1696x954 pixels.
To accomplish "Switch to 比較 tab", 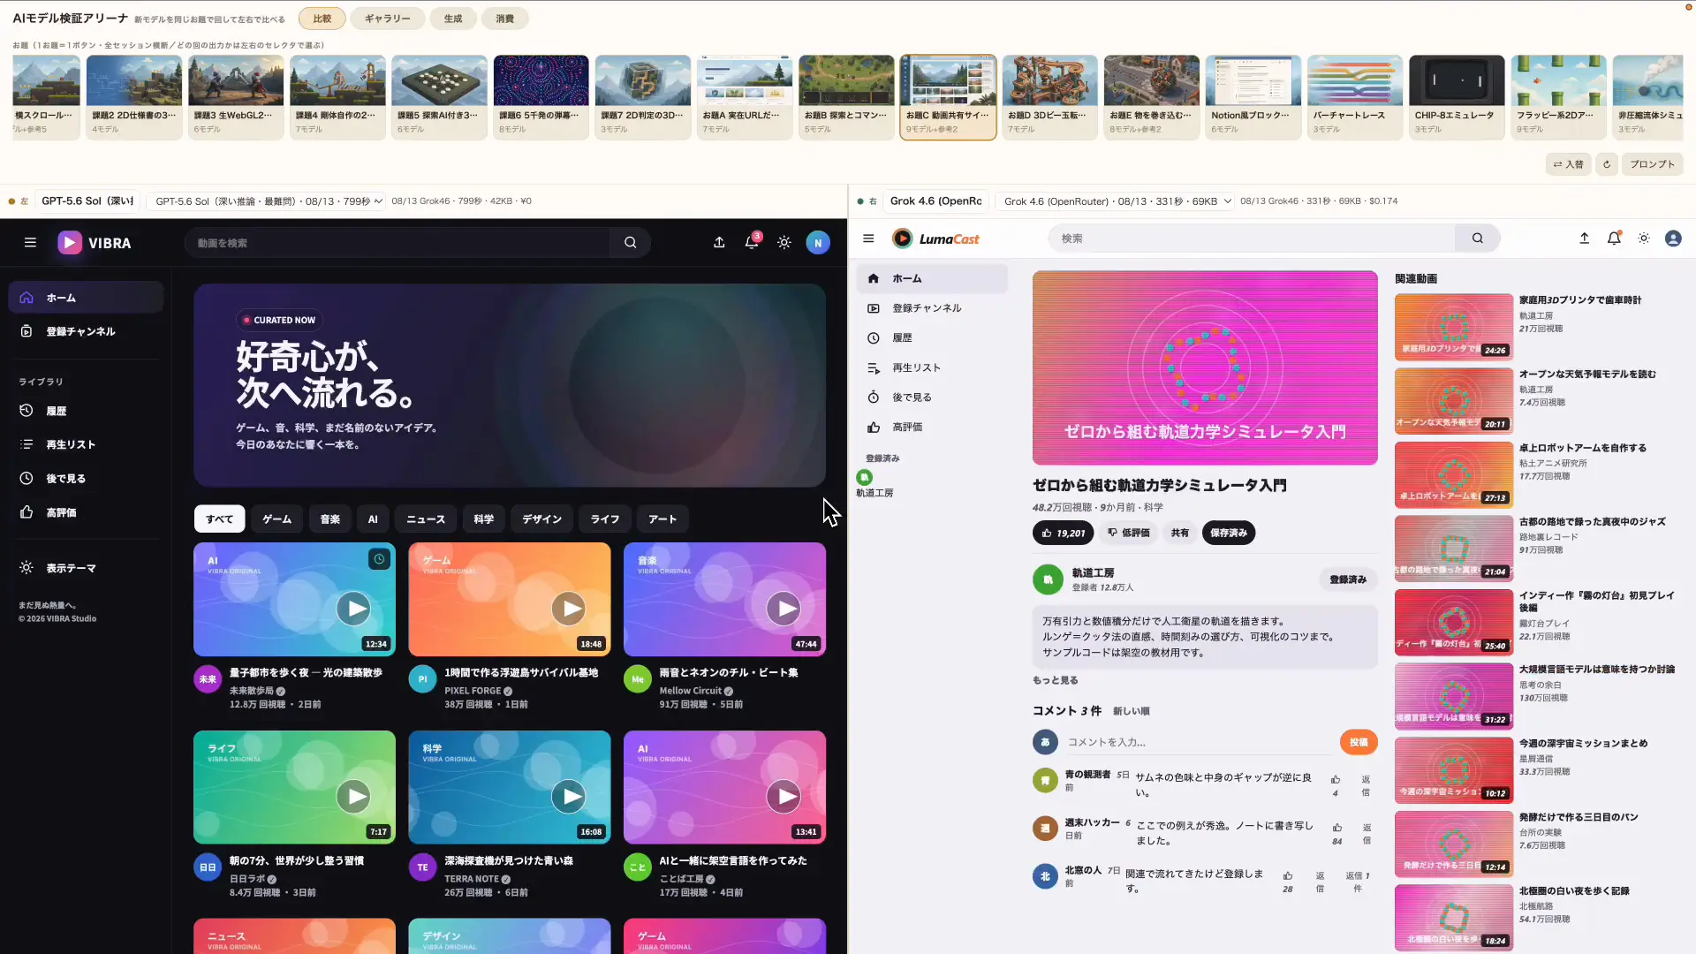I will tap(322, 19).
